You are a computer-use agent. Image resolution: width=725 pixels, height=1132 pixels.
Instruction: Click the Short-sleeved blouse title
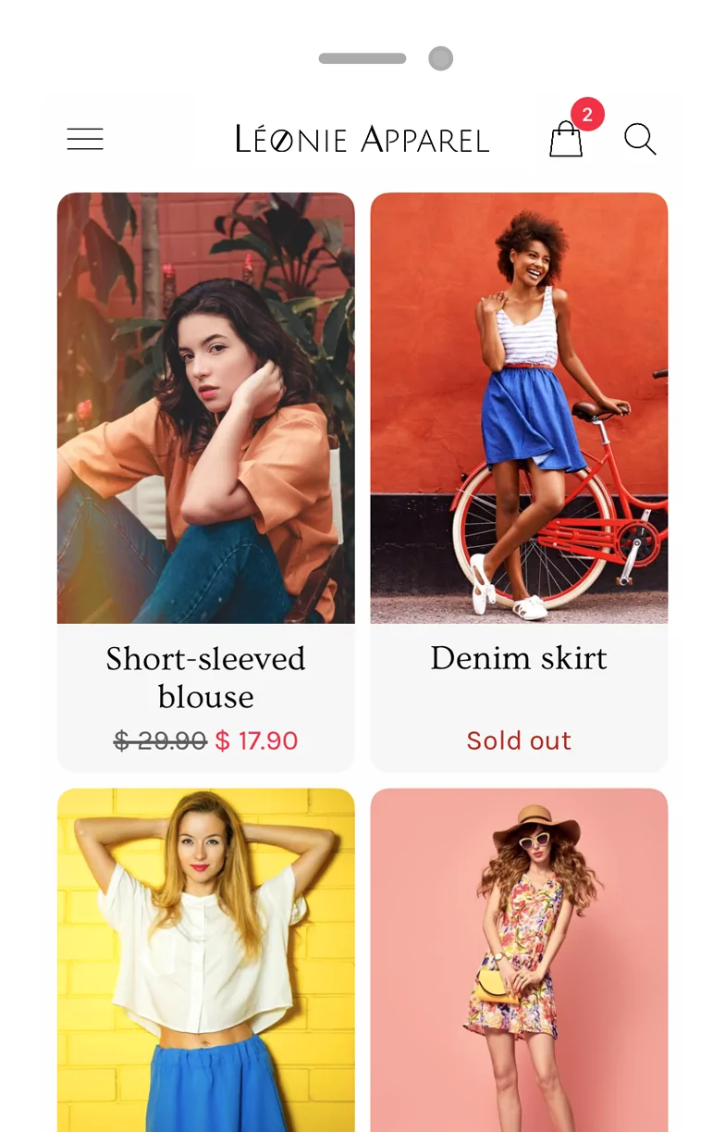tap(205, 677)
